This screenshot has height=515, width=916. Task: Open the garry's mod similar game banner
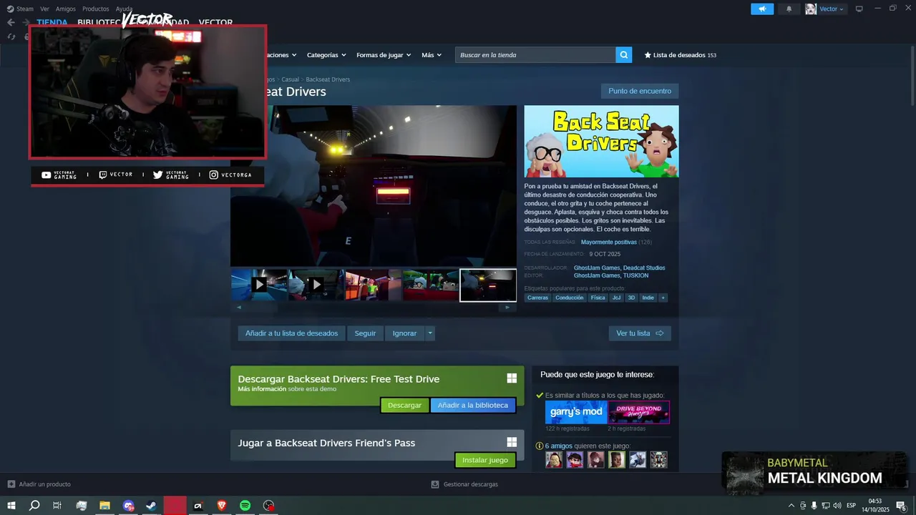coord(576,412)
